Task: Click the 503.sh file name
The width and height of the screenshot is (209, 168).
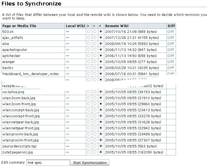Action: (x=8, y=32)
